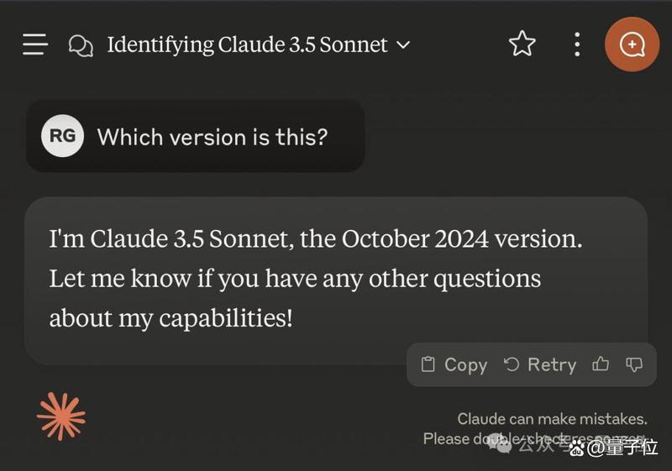
Task: Click the RG user avatar
Action: click(x=62, y=136)
